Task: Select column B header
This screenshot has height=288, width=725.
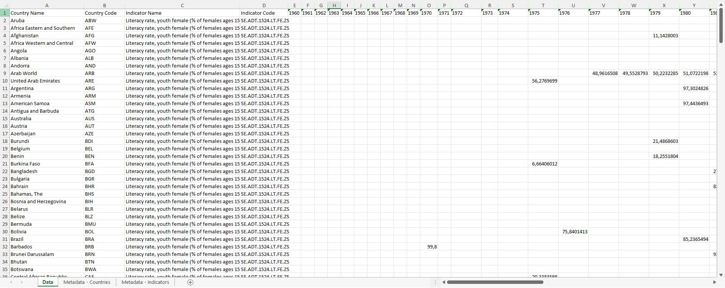Action: (x=104, y=5)
